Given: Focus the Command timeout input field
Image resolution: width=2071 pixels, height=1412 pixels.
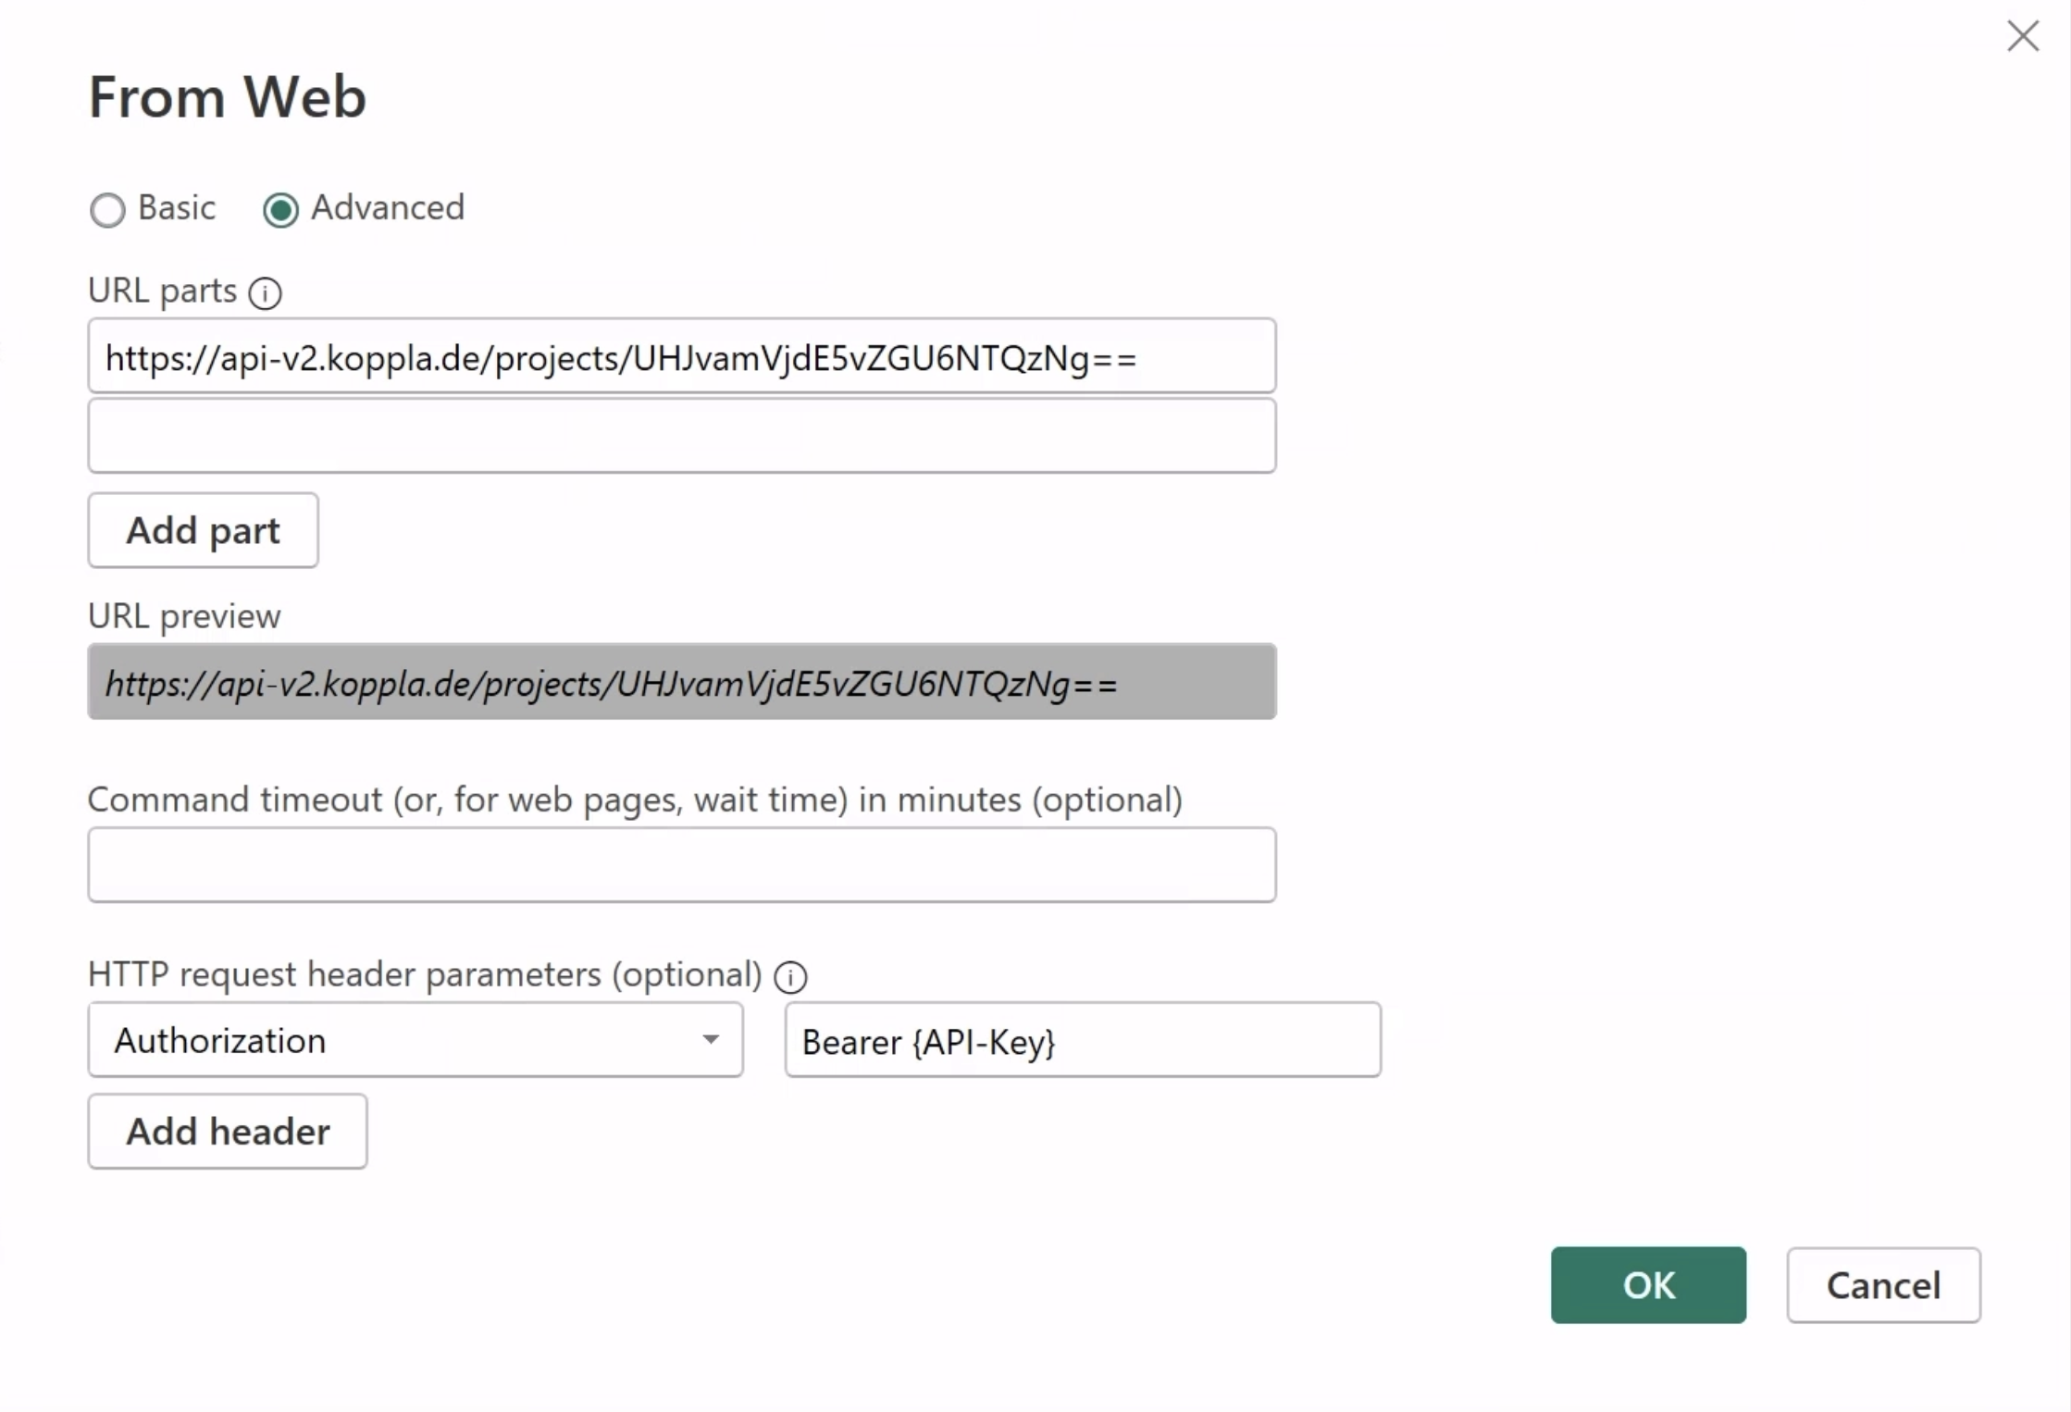Looking at the screenshot, I should click(682, 865).
